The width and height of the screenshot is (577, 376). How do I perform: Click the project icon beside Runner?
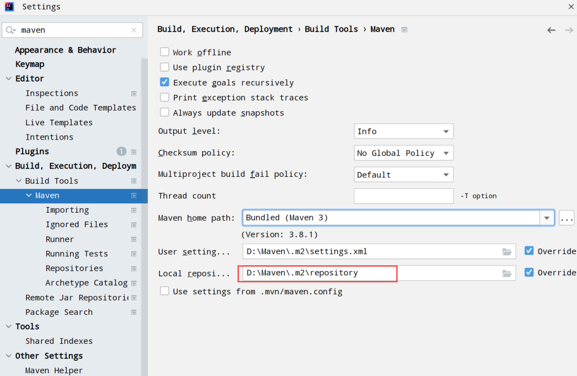point(134,240)
